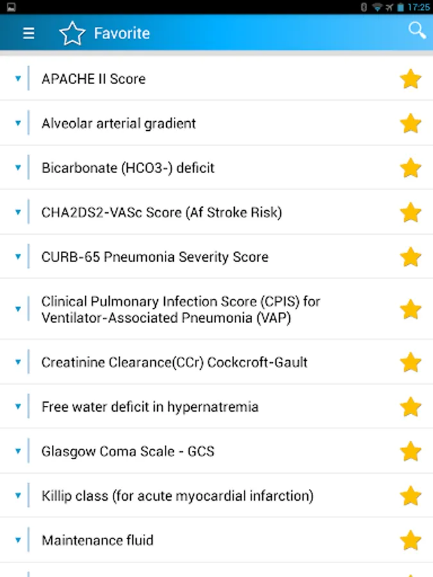Expand the Killip class dropdown arrow
The image size is (433, 577).
(18, 495)
